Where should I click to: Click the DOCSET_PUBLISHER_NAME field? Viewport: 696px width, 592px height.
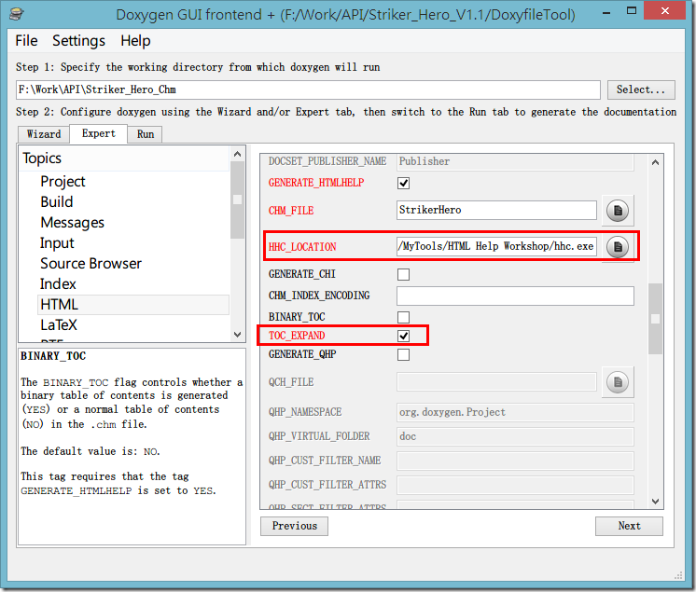point(515,162)
